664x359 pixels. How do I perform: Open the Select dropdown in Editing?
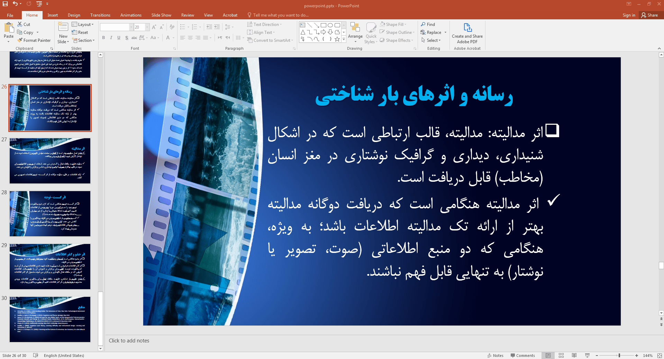pyautogui.click(x=431, y=40)
